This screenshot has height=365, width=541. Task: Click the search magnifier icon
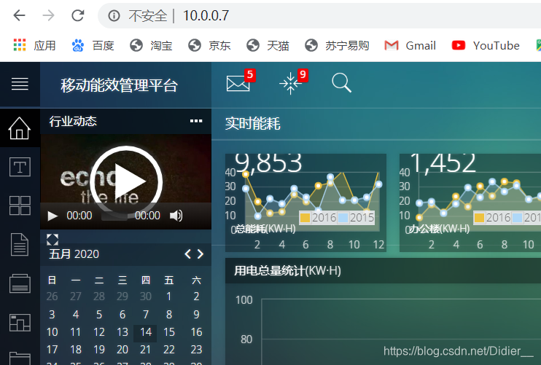tap(341, 83)
